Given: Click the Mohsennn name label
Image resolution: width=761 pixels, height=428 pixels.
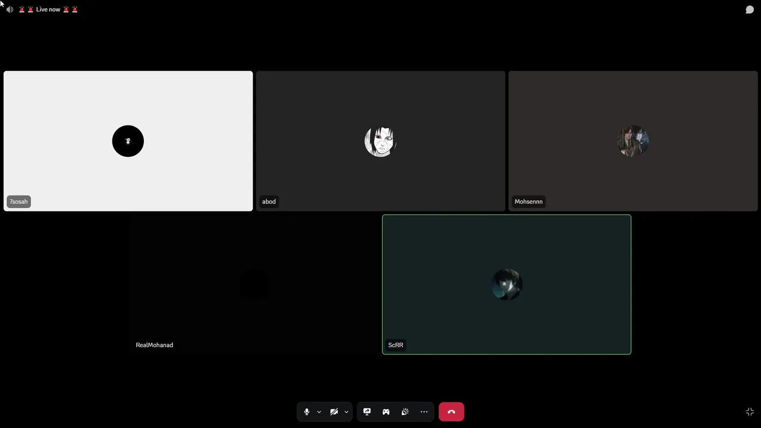Looking at the screenshot, I should click(x=529, y=202).
